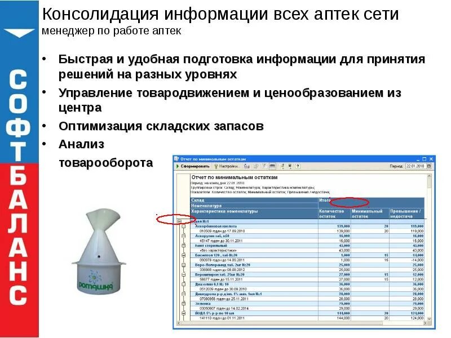
Task: Click the -14,000 shortage value cell
Action: 406,260
